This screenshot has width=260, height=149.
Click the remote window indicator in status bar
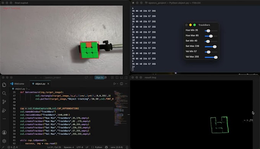coord(3,147)
